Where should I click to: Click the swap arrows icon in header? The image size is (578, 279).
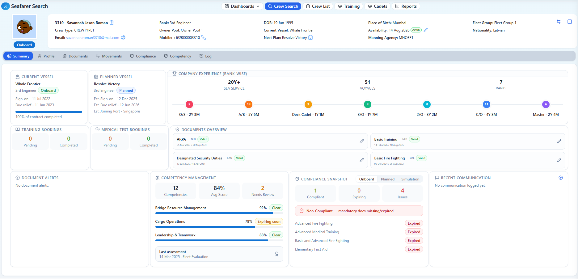pyautogui.click(x=559, y=22)
